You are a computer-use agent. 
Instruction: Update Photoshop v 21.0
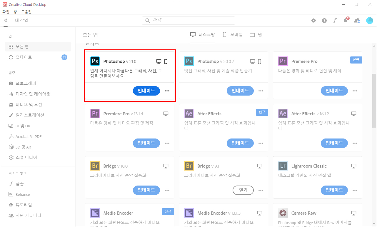tap(146, 91)
